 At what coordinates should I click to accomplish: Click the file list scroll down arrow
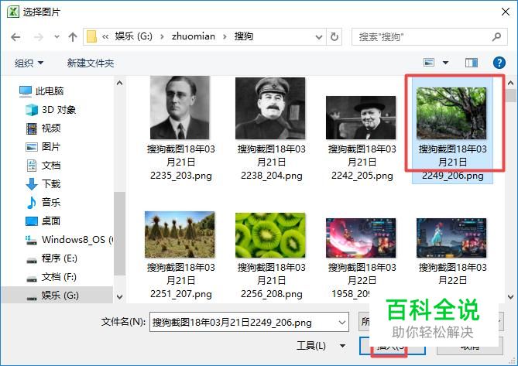click(510, 296)
